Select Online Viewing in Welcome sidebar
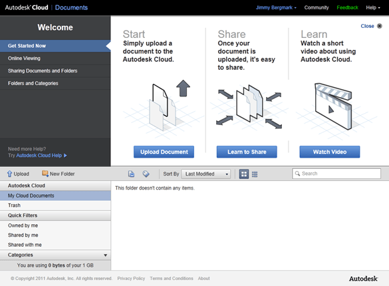This screenshot has height=286, width=389. pos(55,59)
